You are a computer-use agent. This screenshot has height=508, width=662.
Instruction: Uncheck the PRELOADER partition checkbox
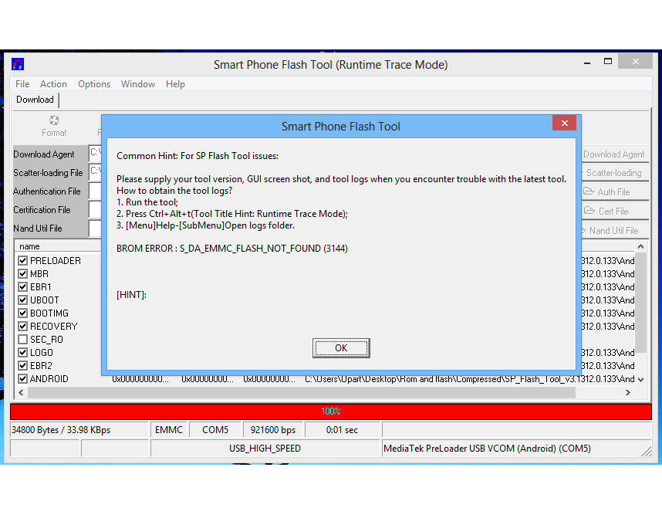click(x=23, y=261)
